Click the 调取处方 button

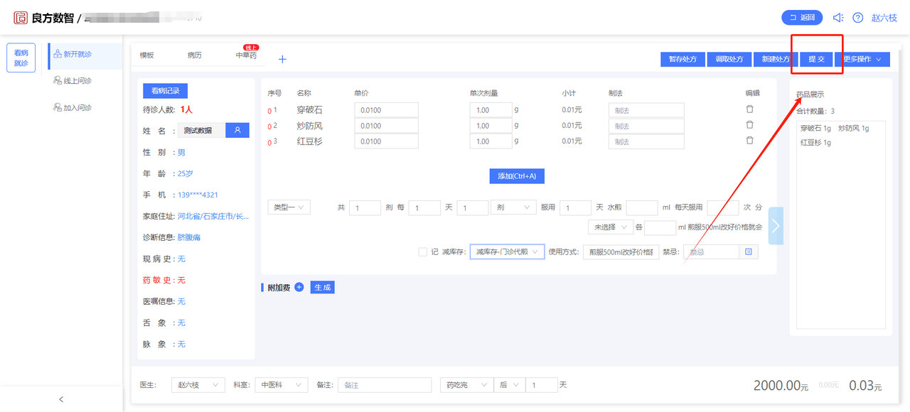coord(729,60)
